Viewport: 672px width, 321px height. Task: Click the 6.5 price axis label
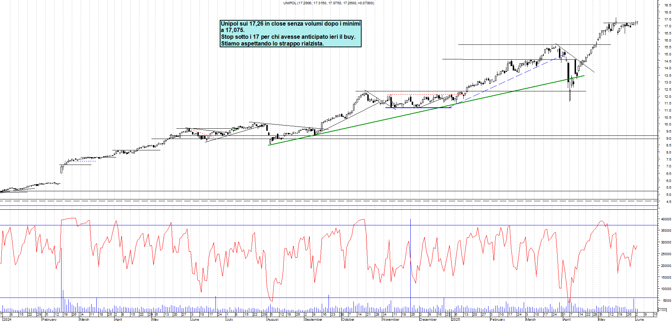click(x=668, y=174)
